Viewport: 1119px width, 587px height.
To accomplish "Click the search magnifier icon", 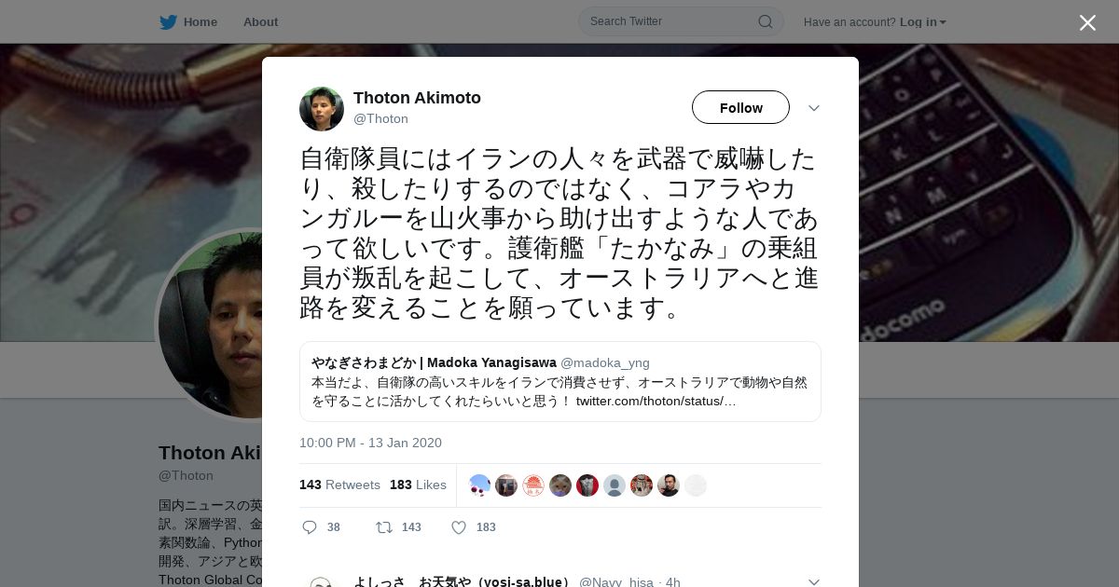I will click(765, 21).
